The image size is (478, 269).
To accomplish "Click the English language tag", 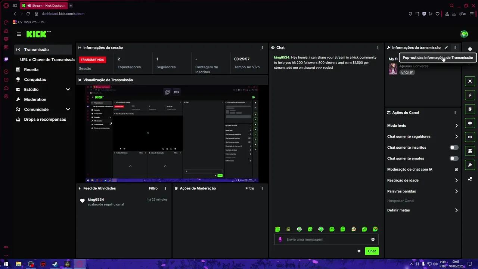I will (x=407, y=72).
